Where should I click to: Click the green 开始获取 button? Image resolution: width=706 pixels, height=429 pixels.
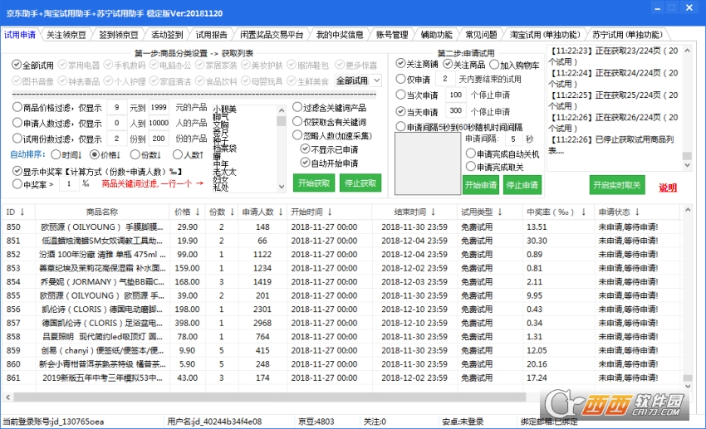[314, 183]
